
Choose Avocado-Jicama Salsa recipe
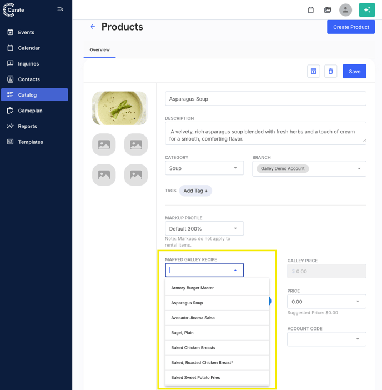click(x=217, y=318)
